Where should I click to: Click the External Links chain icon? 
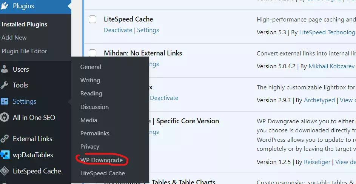[4, 138]
